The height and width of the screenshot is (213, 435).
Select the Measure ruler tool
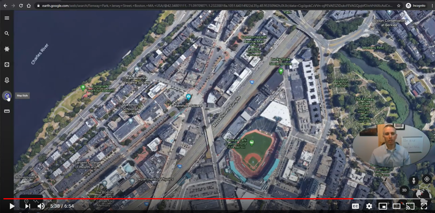pyautogui.click(x=7, y=111)
